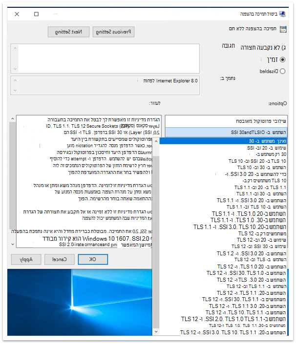The height and width of the screenshot is (344, 296).
Task: Choose 'השתמש ב- TLS 1.1 TLS 10 ו- TLS 12'
Action: [x=223, y=312]
